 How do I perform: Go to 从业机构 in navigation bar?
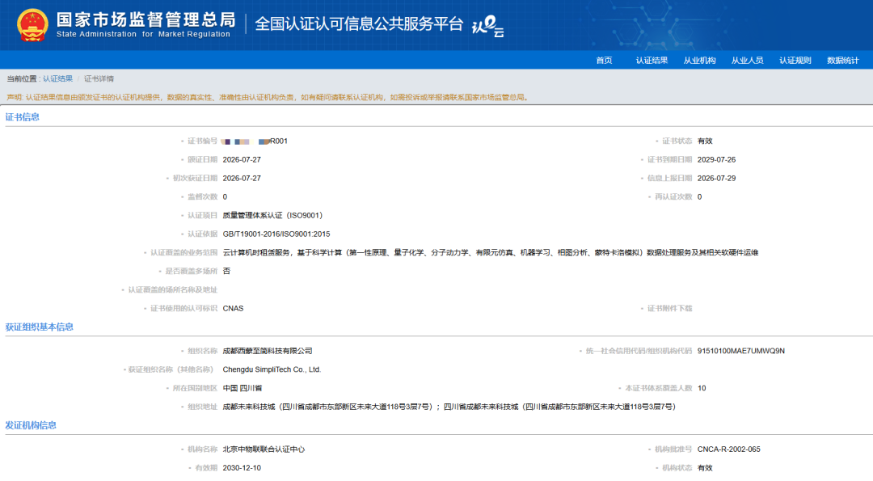point(699,60)
